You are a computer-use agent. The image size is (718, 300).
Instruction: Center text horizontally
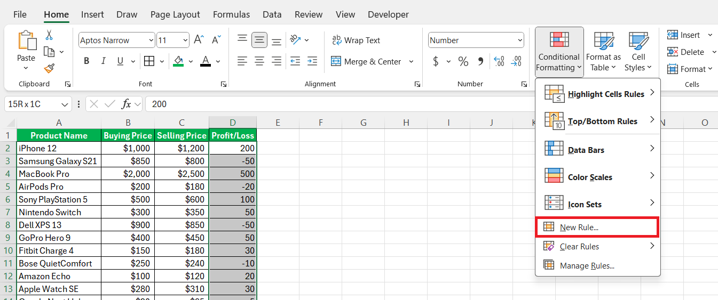click(259, 61)
